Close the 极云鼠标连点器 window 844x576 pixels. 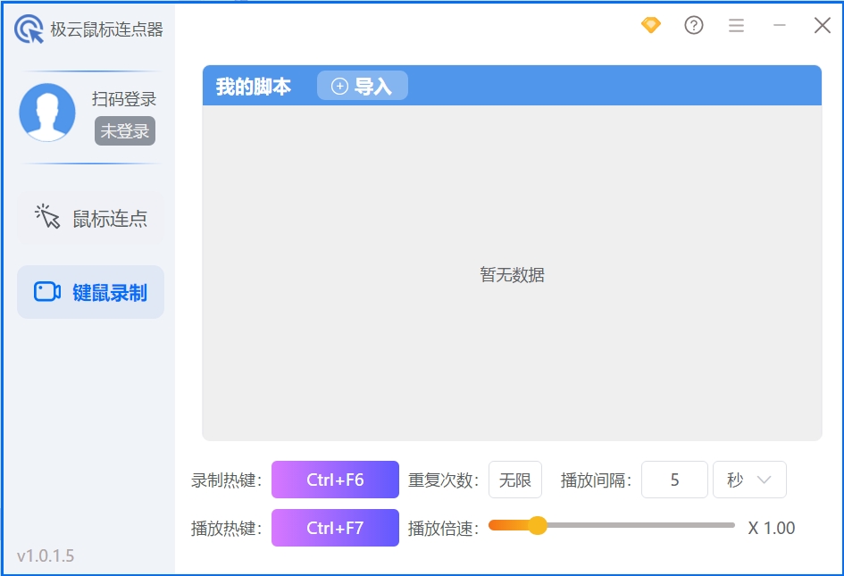tap(822, 25)
